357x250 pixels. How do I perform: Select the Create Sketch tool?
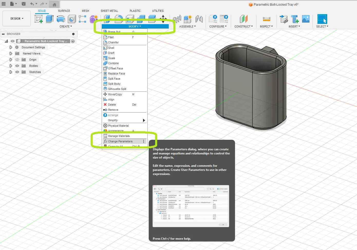click(39, 19)
